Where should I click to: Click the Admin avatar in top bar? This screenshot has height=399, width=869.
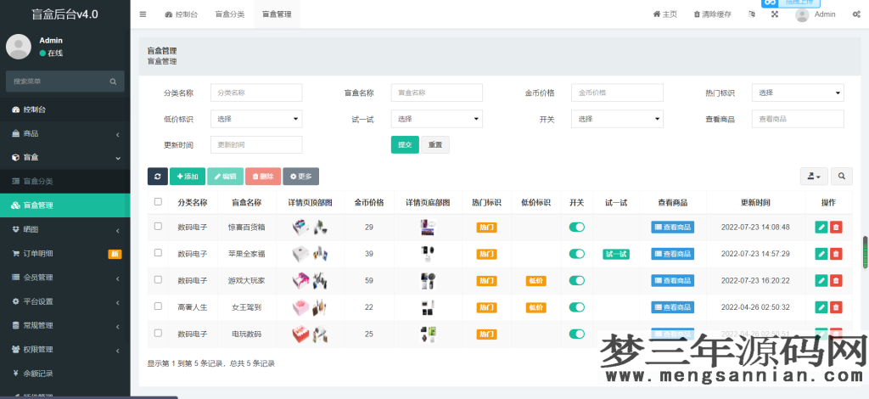(802, 15)
